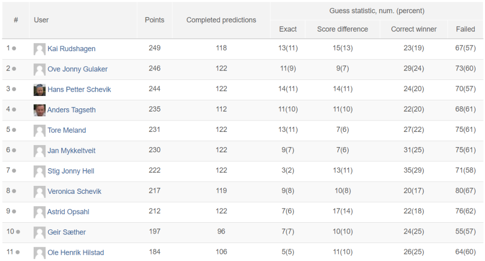Click the Completed predictions column header
485x261 pixels.
click(221, 20)
